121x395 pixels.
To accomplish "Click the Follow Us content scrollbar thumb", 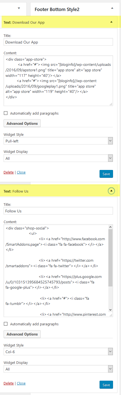I will coord(111,258).
